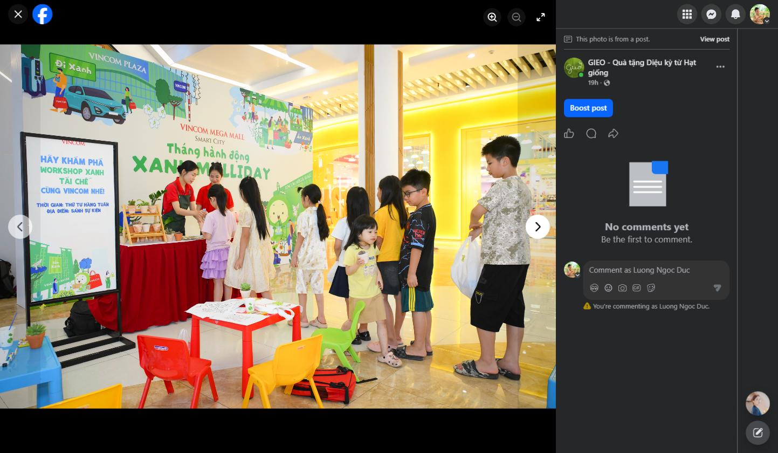Image resolution: width=778 pixels, height=453 pixels.
Task: Show the previous photo
Action: point(20,227)
